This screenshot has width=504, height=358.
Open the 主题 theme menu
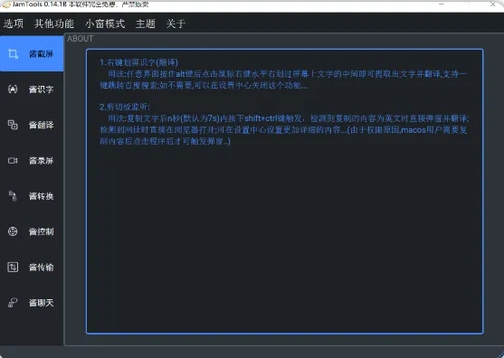tap(146, 24)
